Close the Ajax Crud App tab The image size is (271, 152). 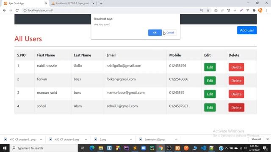(x=46, y=3)
